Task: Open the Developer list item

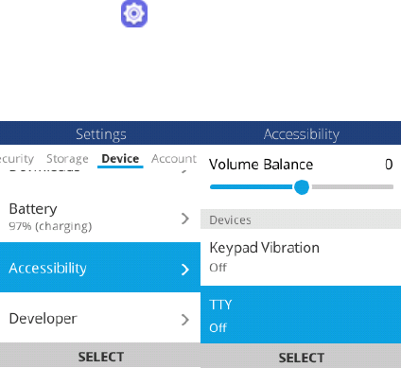Action: (x=100, y=318)
